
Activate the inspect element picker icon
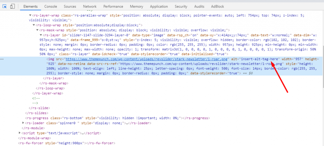click(x=4, y=6)
